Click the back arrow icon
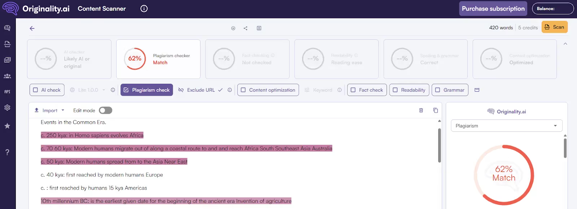577x209 pixels. [32, 29]
